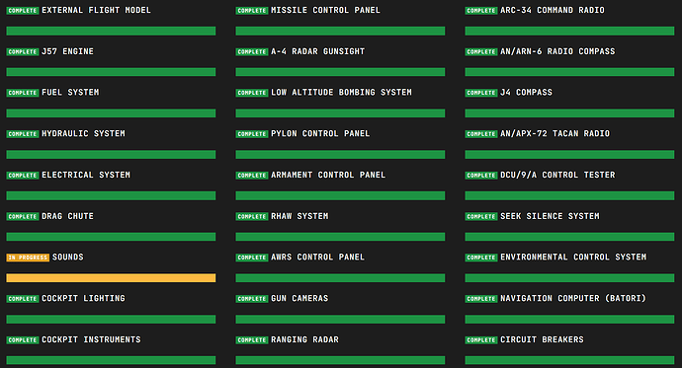Click the Complete badge beside Gun Cameras
The width and height of the screenshot is (682, 368).
click(x=252, y=299)
